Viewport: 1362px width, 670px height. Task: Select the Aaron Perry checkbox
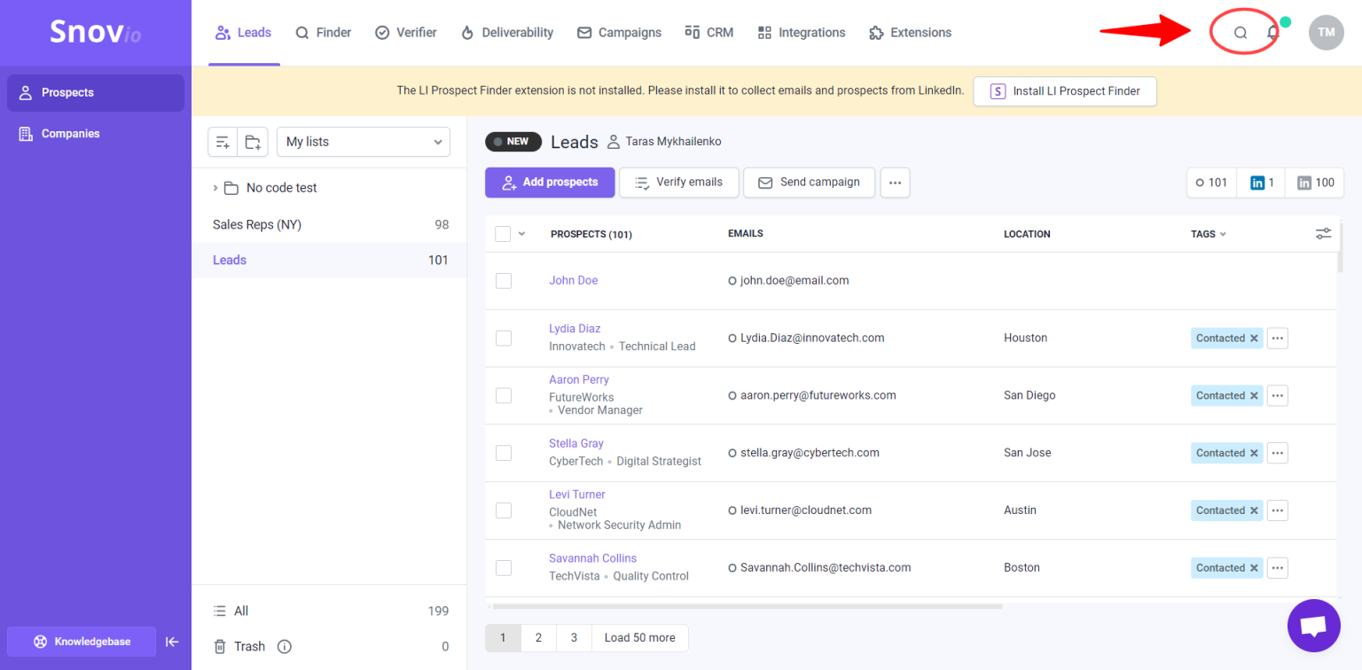pos(504,395)
